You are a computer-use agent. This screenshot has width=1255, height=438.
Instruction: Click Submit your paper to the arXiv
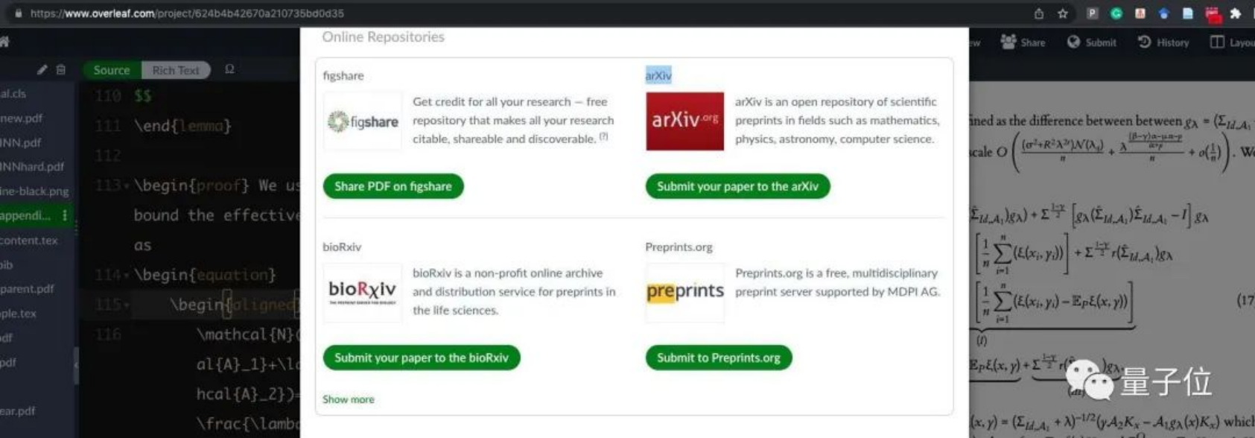click(737, 186)
